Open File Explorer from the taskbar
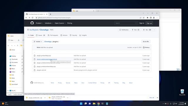Screen dimensions: 188x106 coord(94,104)
